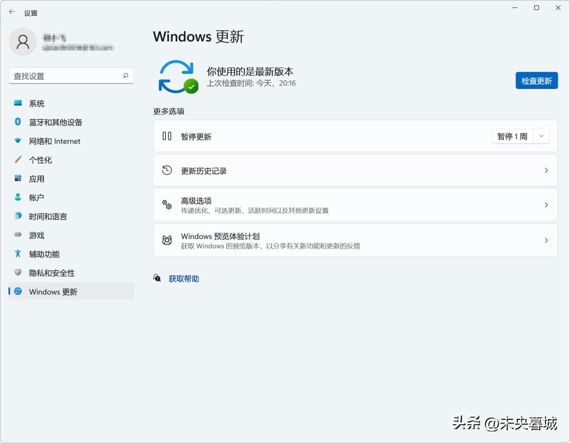Open the 高级选项 row
This screenshot has height=443, width=570.
356,205
